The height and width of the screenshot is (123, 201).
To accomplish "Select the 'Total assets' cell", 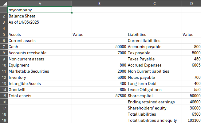I will (40, 96).
